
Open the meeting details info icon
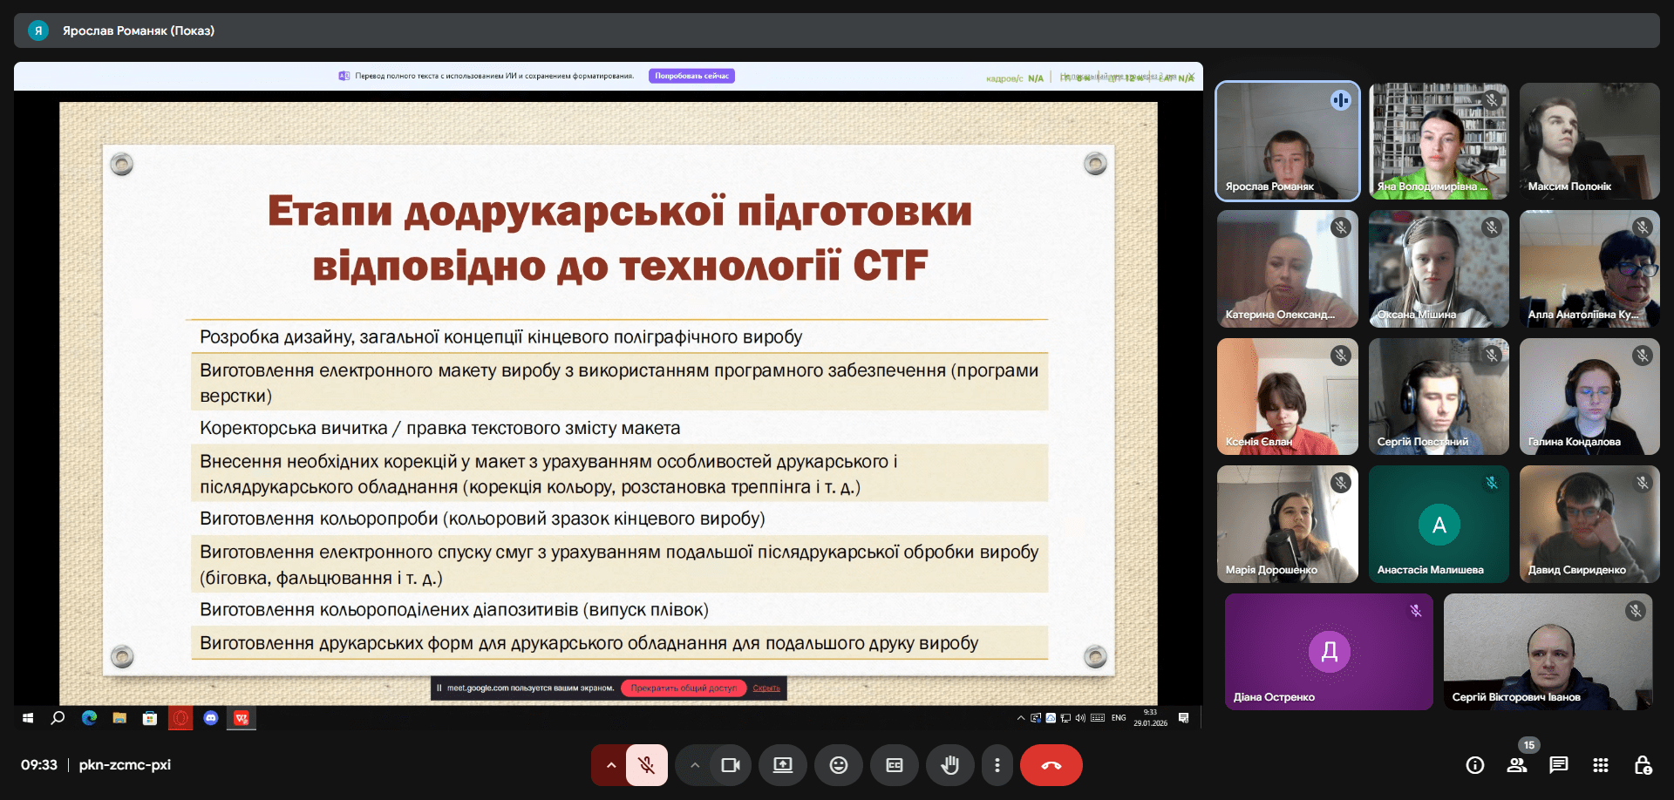(x=1475, y=765)
